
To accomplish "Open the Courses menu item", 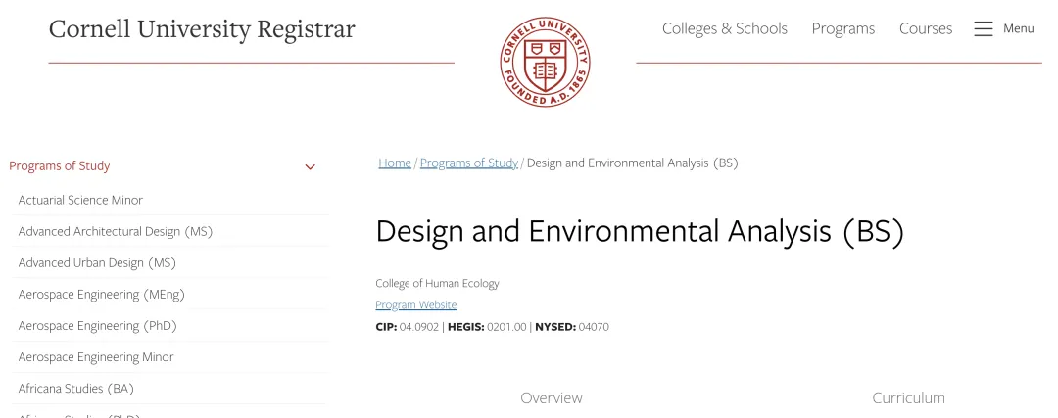I will 926,29.
